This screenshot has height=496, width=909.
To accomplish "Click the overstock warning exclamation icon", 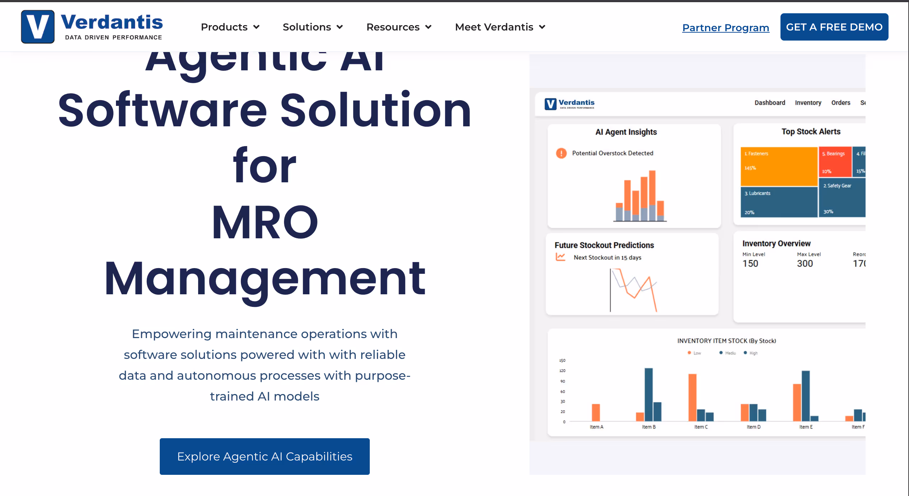I will click(561, 153).
